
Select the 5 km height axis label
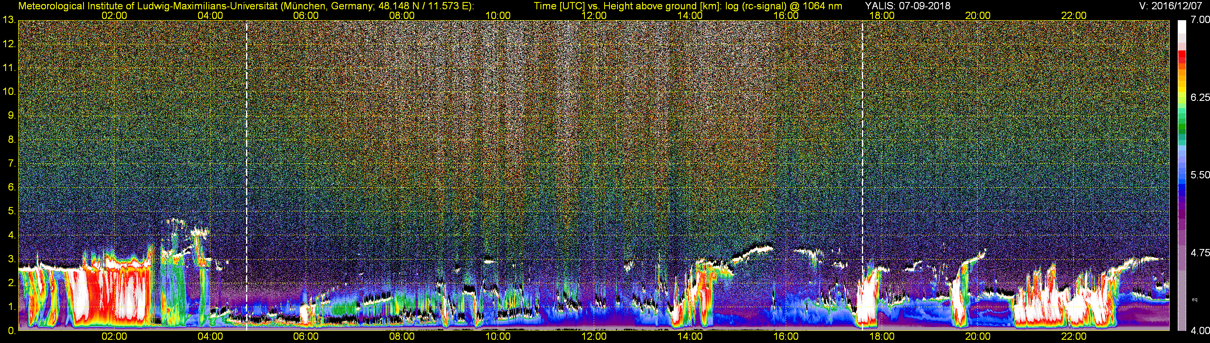tap(12, 211)
